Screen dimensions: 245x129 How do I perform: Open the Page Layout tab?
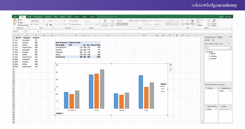click(x=38, y=17)
